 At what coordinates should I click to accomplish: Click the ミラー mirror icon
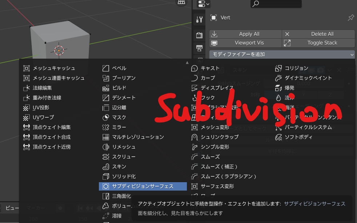point(106,127)
